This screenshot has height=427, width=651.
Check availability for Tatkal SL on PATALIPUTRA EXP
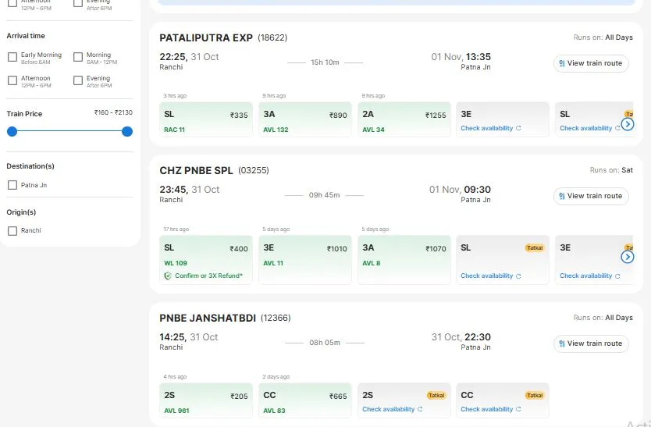coord(585,128)
